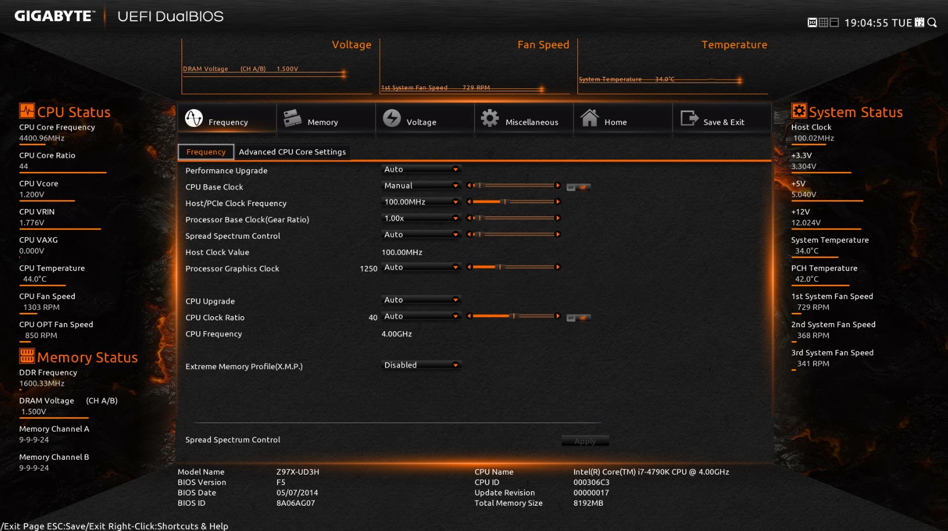
Task: Select the Frequency sub-tab
Action: click(206, 152)
